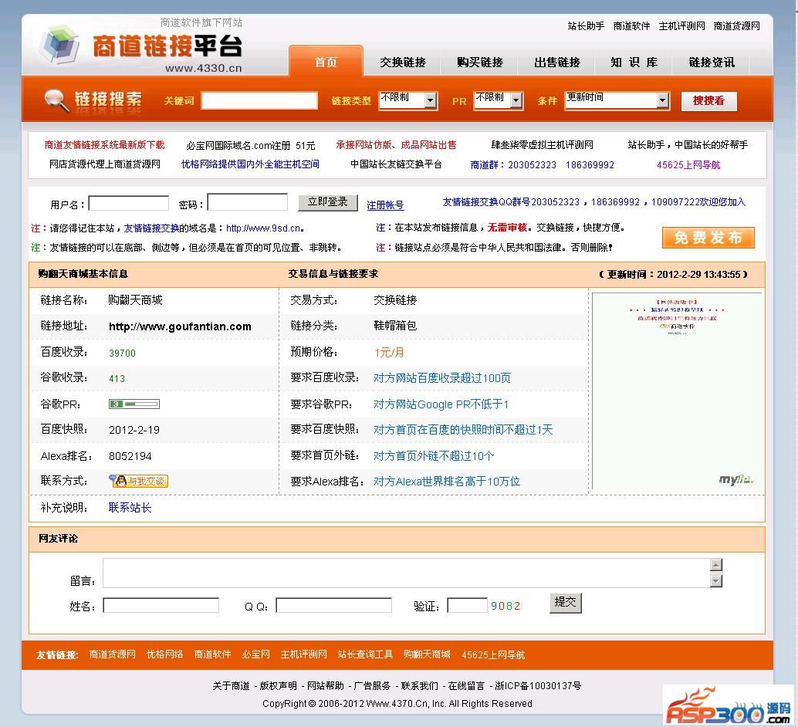798x727 pixels.
Task: Click the 留言 scrollbar down arrow
Action: click(x=716, y=581)
